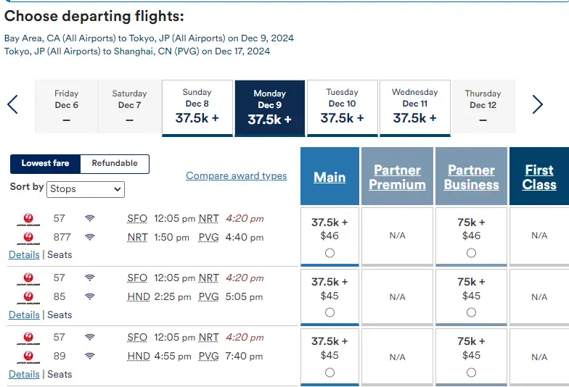Select Partner Business 75k + $46 radio
The width and height of the screenshot is (569, 387).
(x=472, y=253)
